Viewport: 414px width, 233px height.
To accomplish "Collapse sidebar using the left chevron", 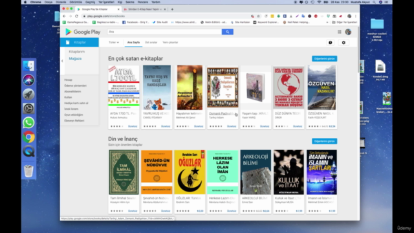I will 62,61.
